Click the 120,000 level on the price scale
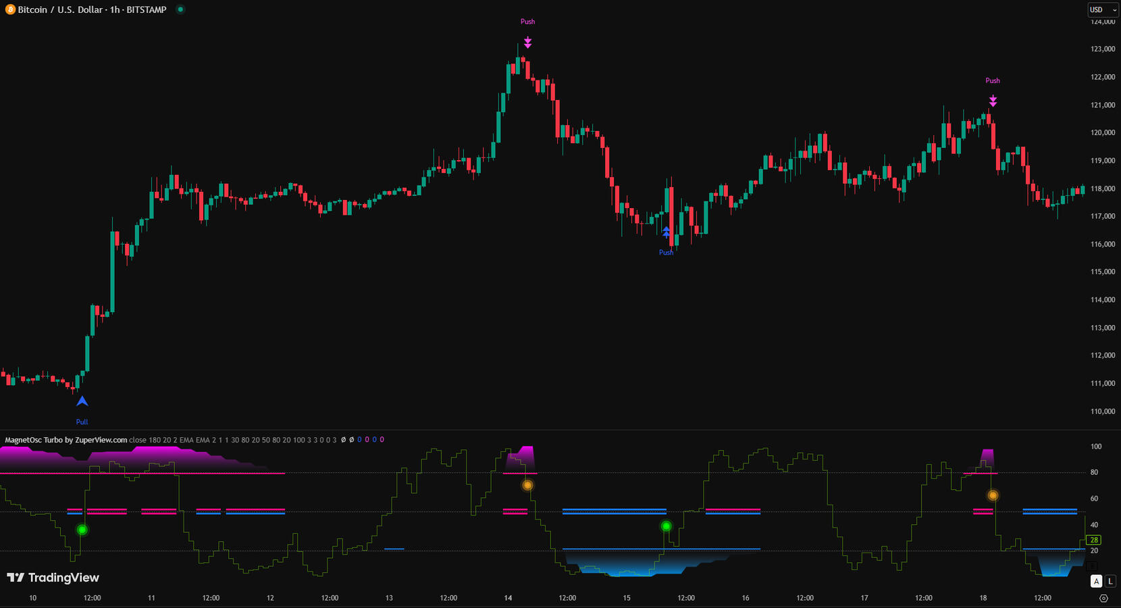 point(1102,132)
